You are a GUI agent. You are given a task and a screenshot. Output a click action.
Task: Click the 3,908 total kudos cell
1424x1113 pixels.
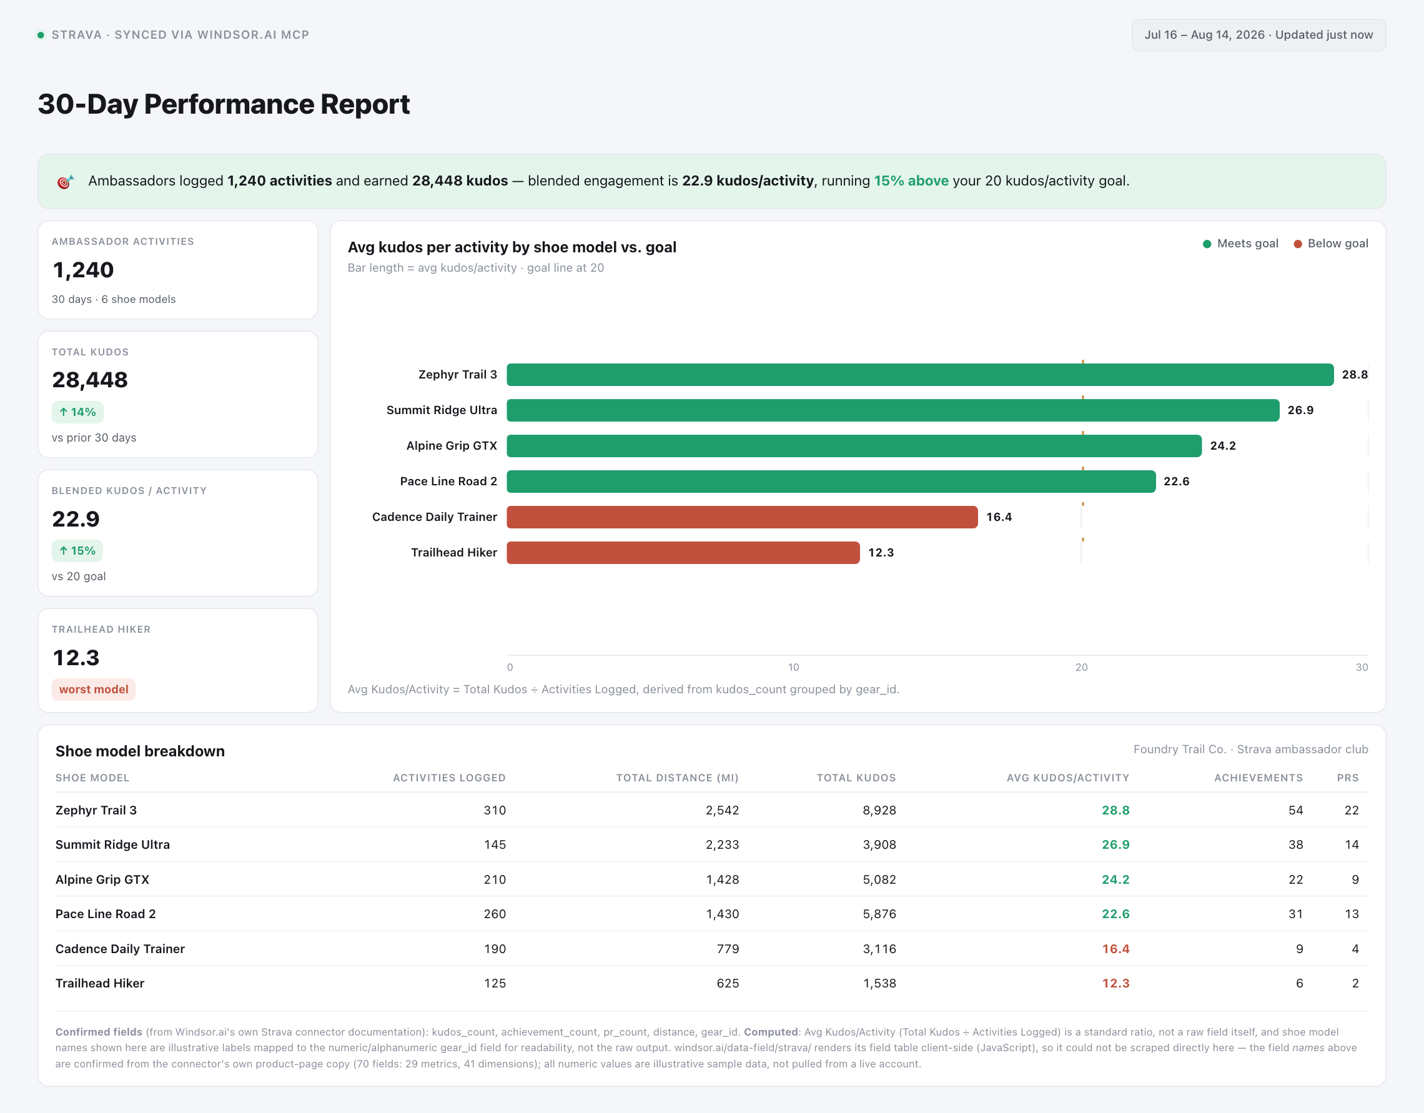[879, 845]
